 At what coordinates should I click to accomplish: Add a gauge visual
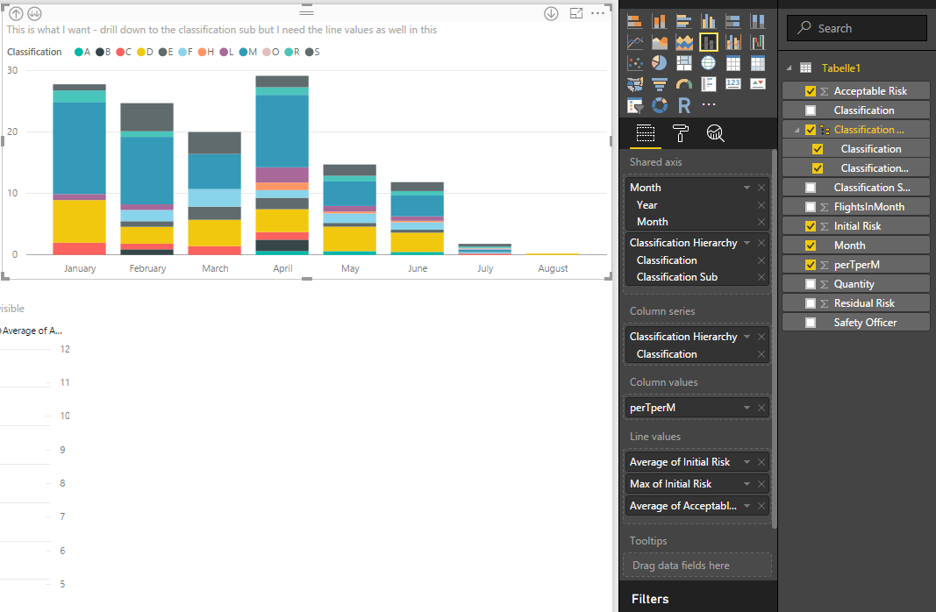tap(683, 83)
